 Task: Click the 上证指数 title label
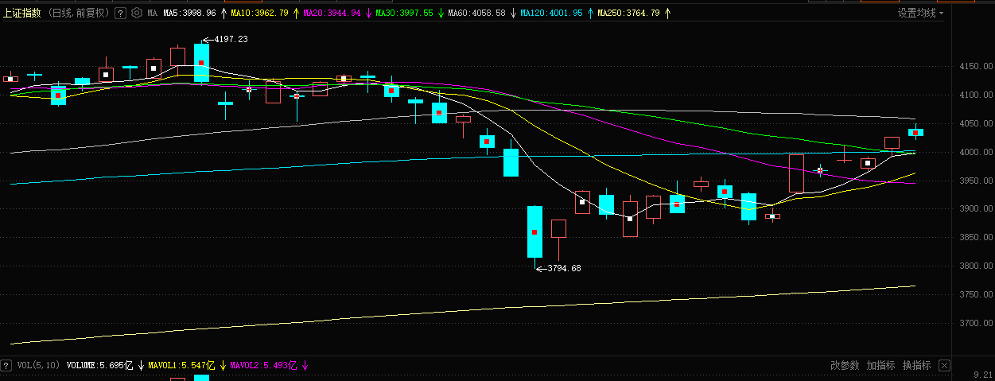tap(21, 13)
